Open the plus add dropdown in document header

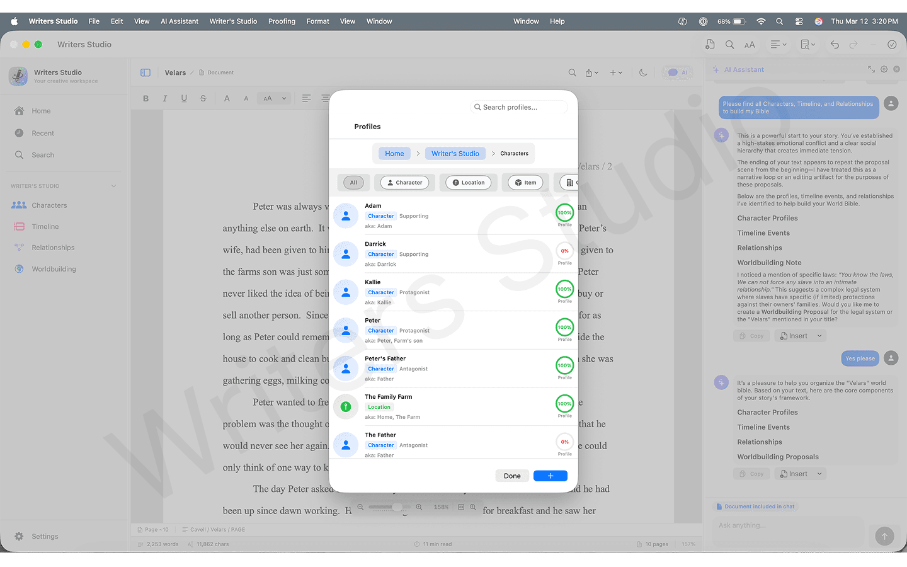tap(616, 72)
